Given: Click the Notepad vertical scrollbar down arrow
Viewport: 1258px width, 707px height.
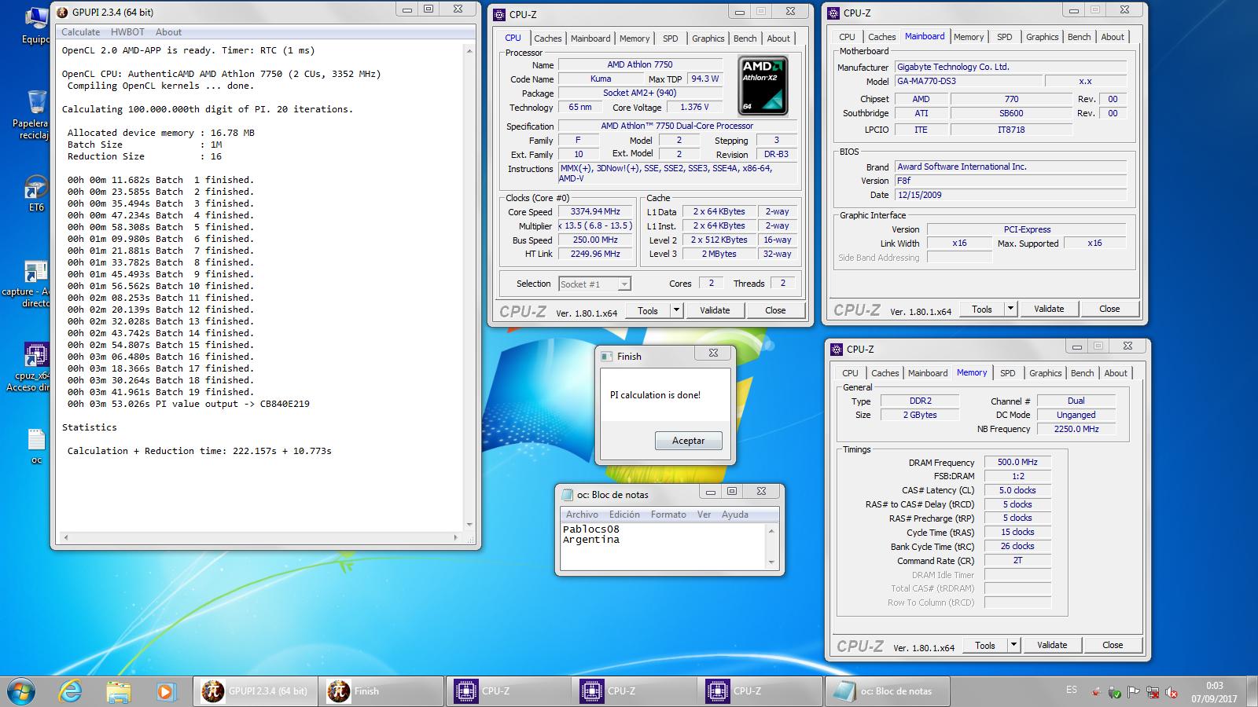Looking at the screenshot, I should (771, 562).
